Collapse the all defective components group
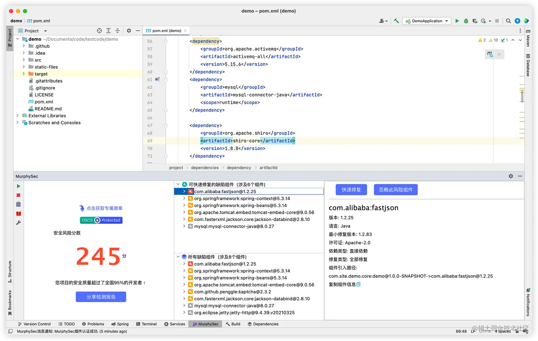Screen dimensions: 538x341 (x=178, y=257)
